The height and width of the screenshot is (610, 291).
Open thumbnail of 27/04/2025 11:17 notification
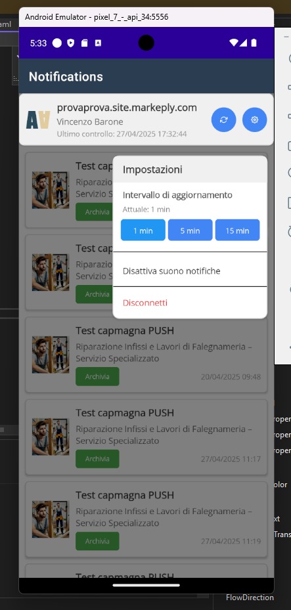coord(51,437)
